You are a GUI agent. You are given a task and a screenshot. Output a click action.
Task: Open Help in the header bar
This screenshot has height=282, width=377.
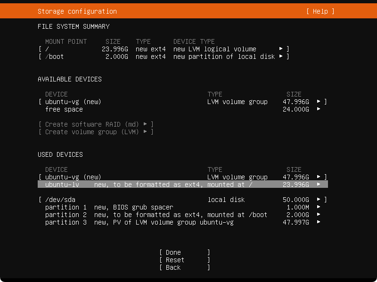click(320, 11)
